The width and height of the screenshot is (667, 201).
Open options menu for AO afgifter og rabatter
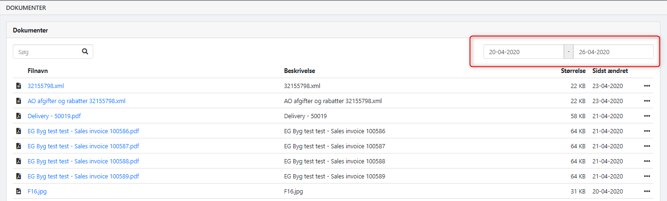click(x=647, y=101)
